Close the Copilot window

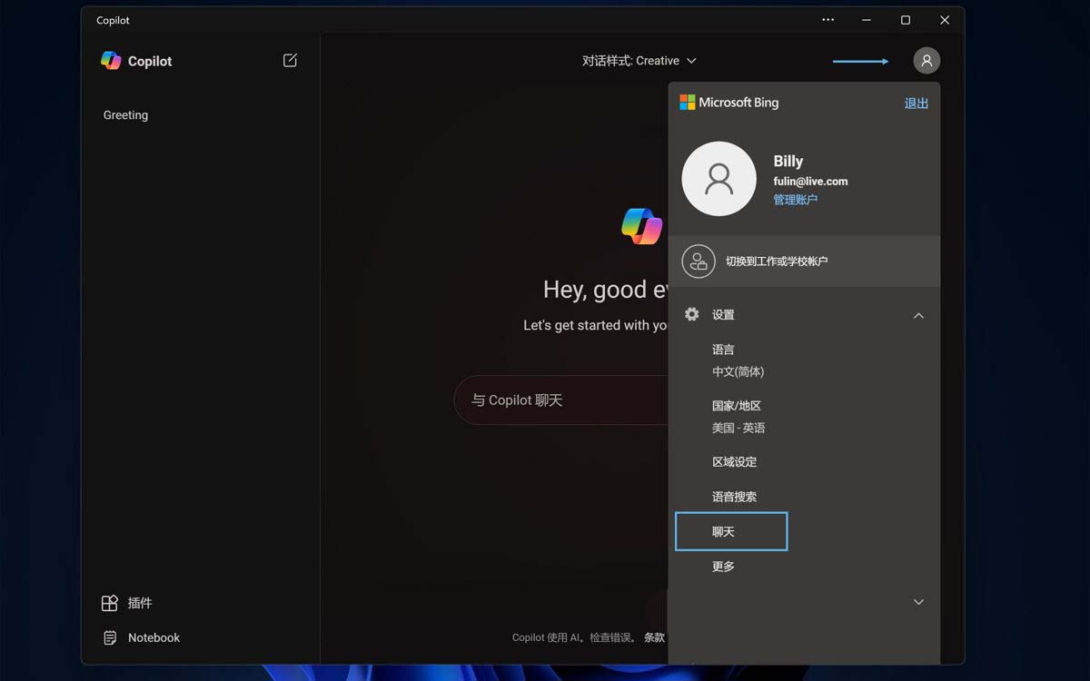point(944,19)
